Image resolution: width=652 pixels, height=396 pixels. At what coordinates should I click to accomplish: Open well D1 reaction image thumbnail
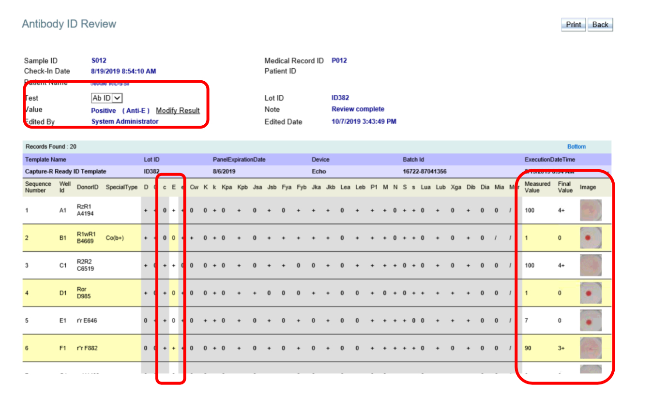(x=591, y=293)
